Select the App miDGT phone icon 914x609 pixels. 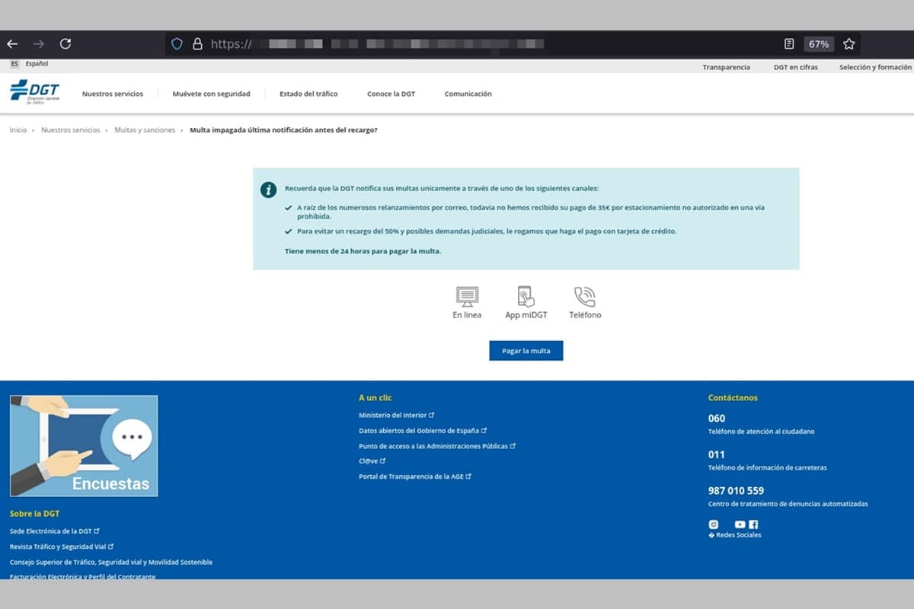[x=526, y=297]
